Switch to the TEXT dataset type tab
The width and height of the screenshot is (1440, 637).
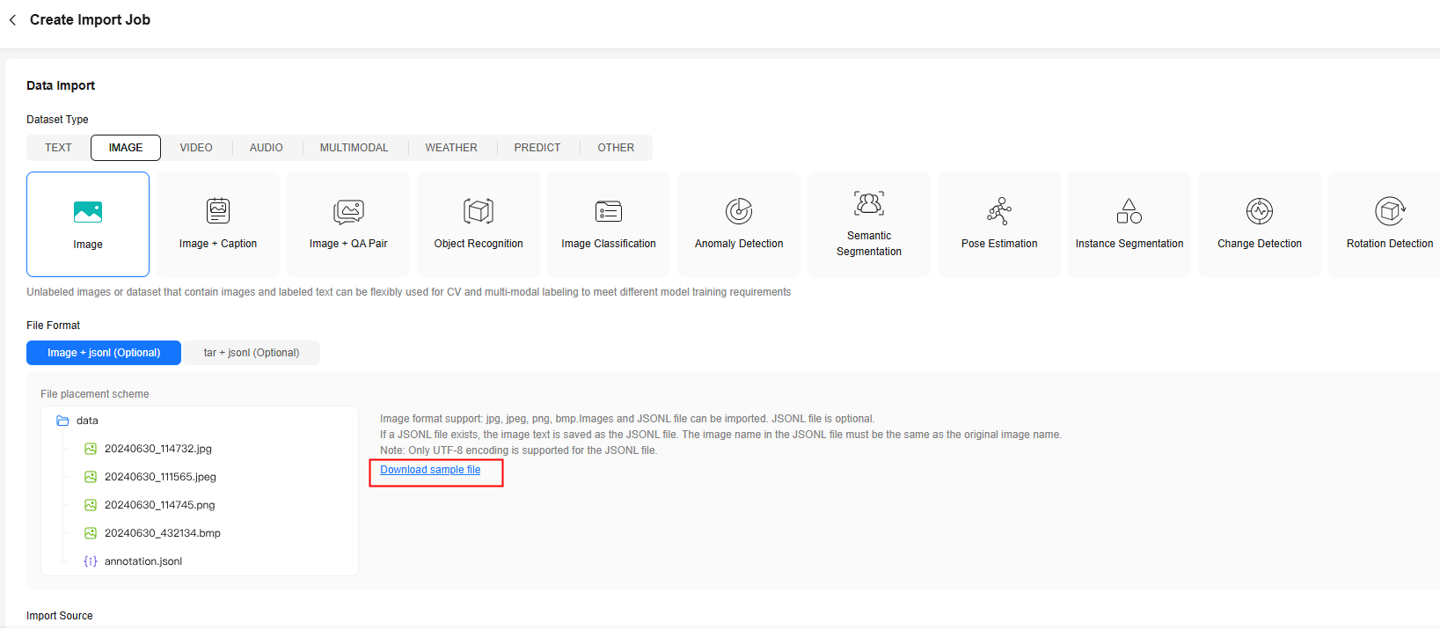click(58, 148)
